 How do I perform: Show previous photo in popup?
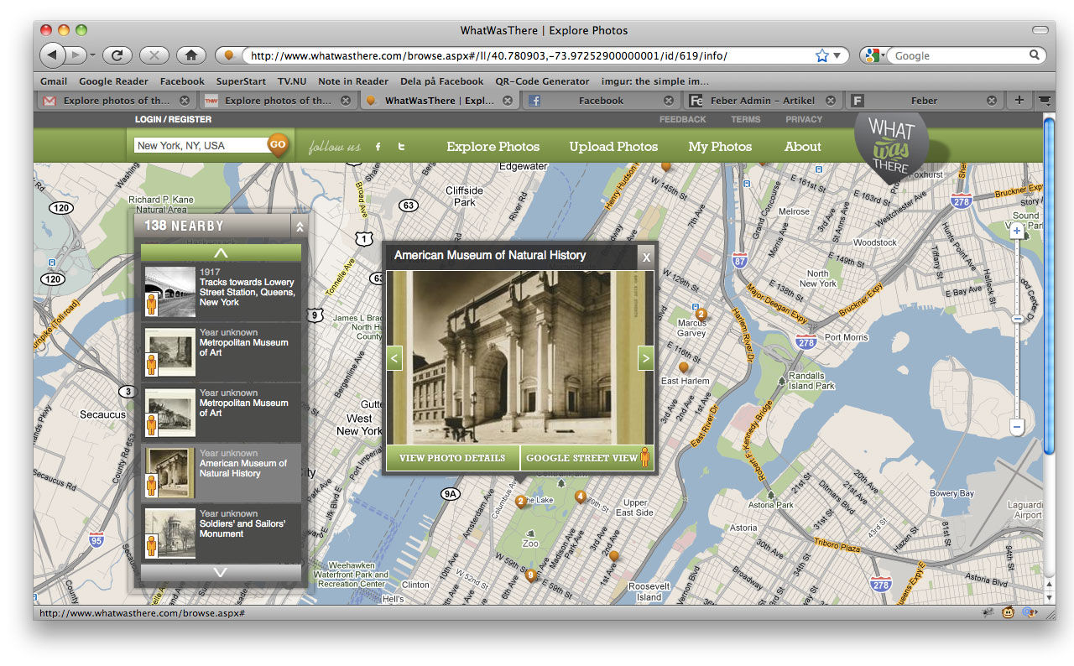(395, 358)
